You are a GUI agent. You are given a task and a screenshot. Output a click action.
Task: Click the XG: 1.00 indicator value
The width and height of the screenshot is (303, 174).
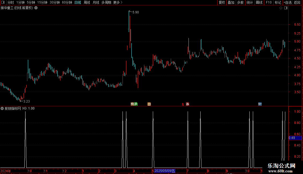tap(28, 108)
